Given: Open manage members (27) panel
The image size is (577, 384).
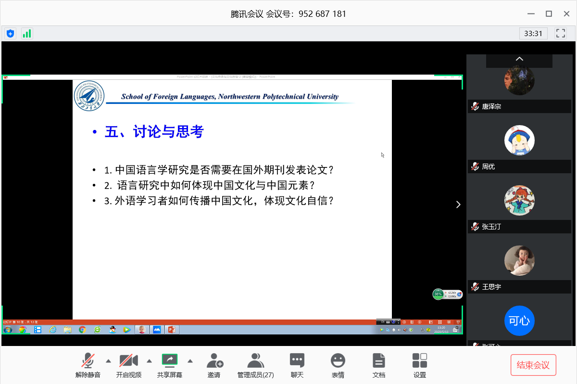Looking at the screenshot, I should coord(255,365).
